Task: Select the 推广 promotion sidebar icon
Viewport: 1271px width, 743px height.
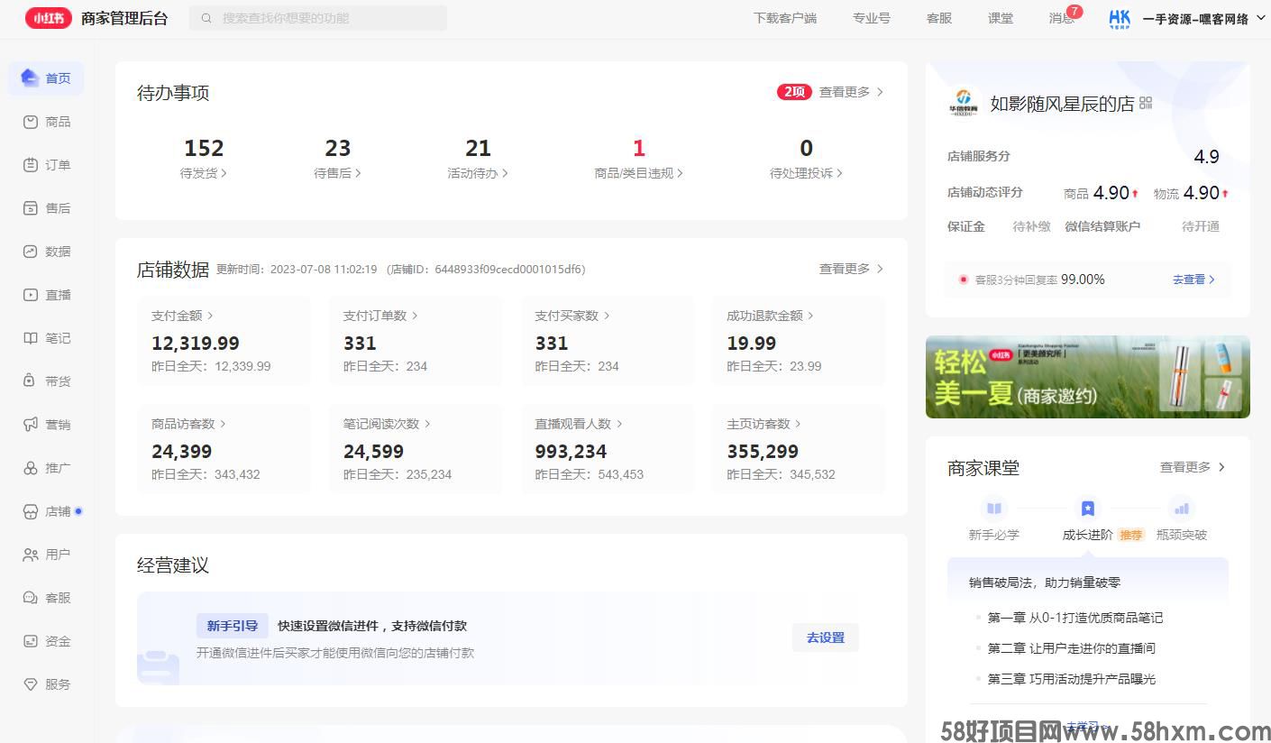Action: click(x=30, y=467)
